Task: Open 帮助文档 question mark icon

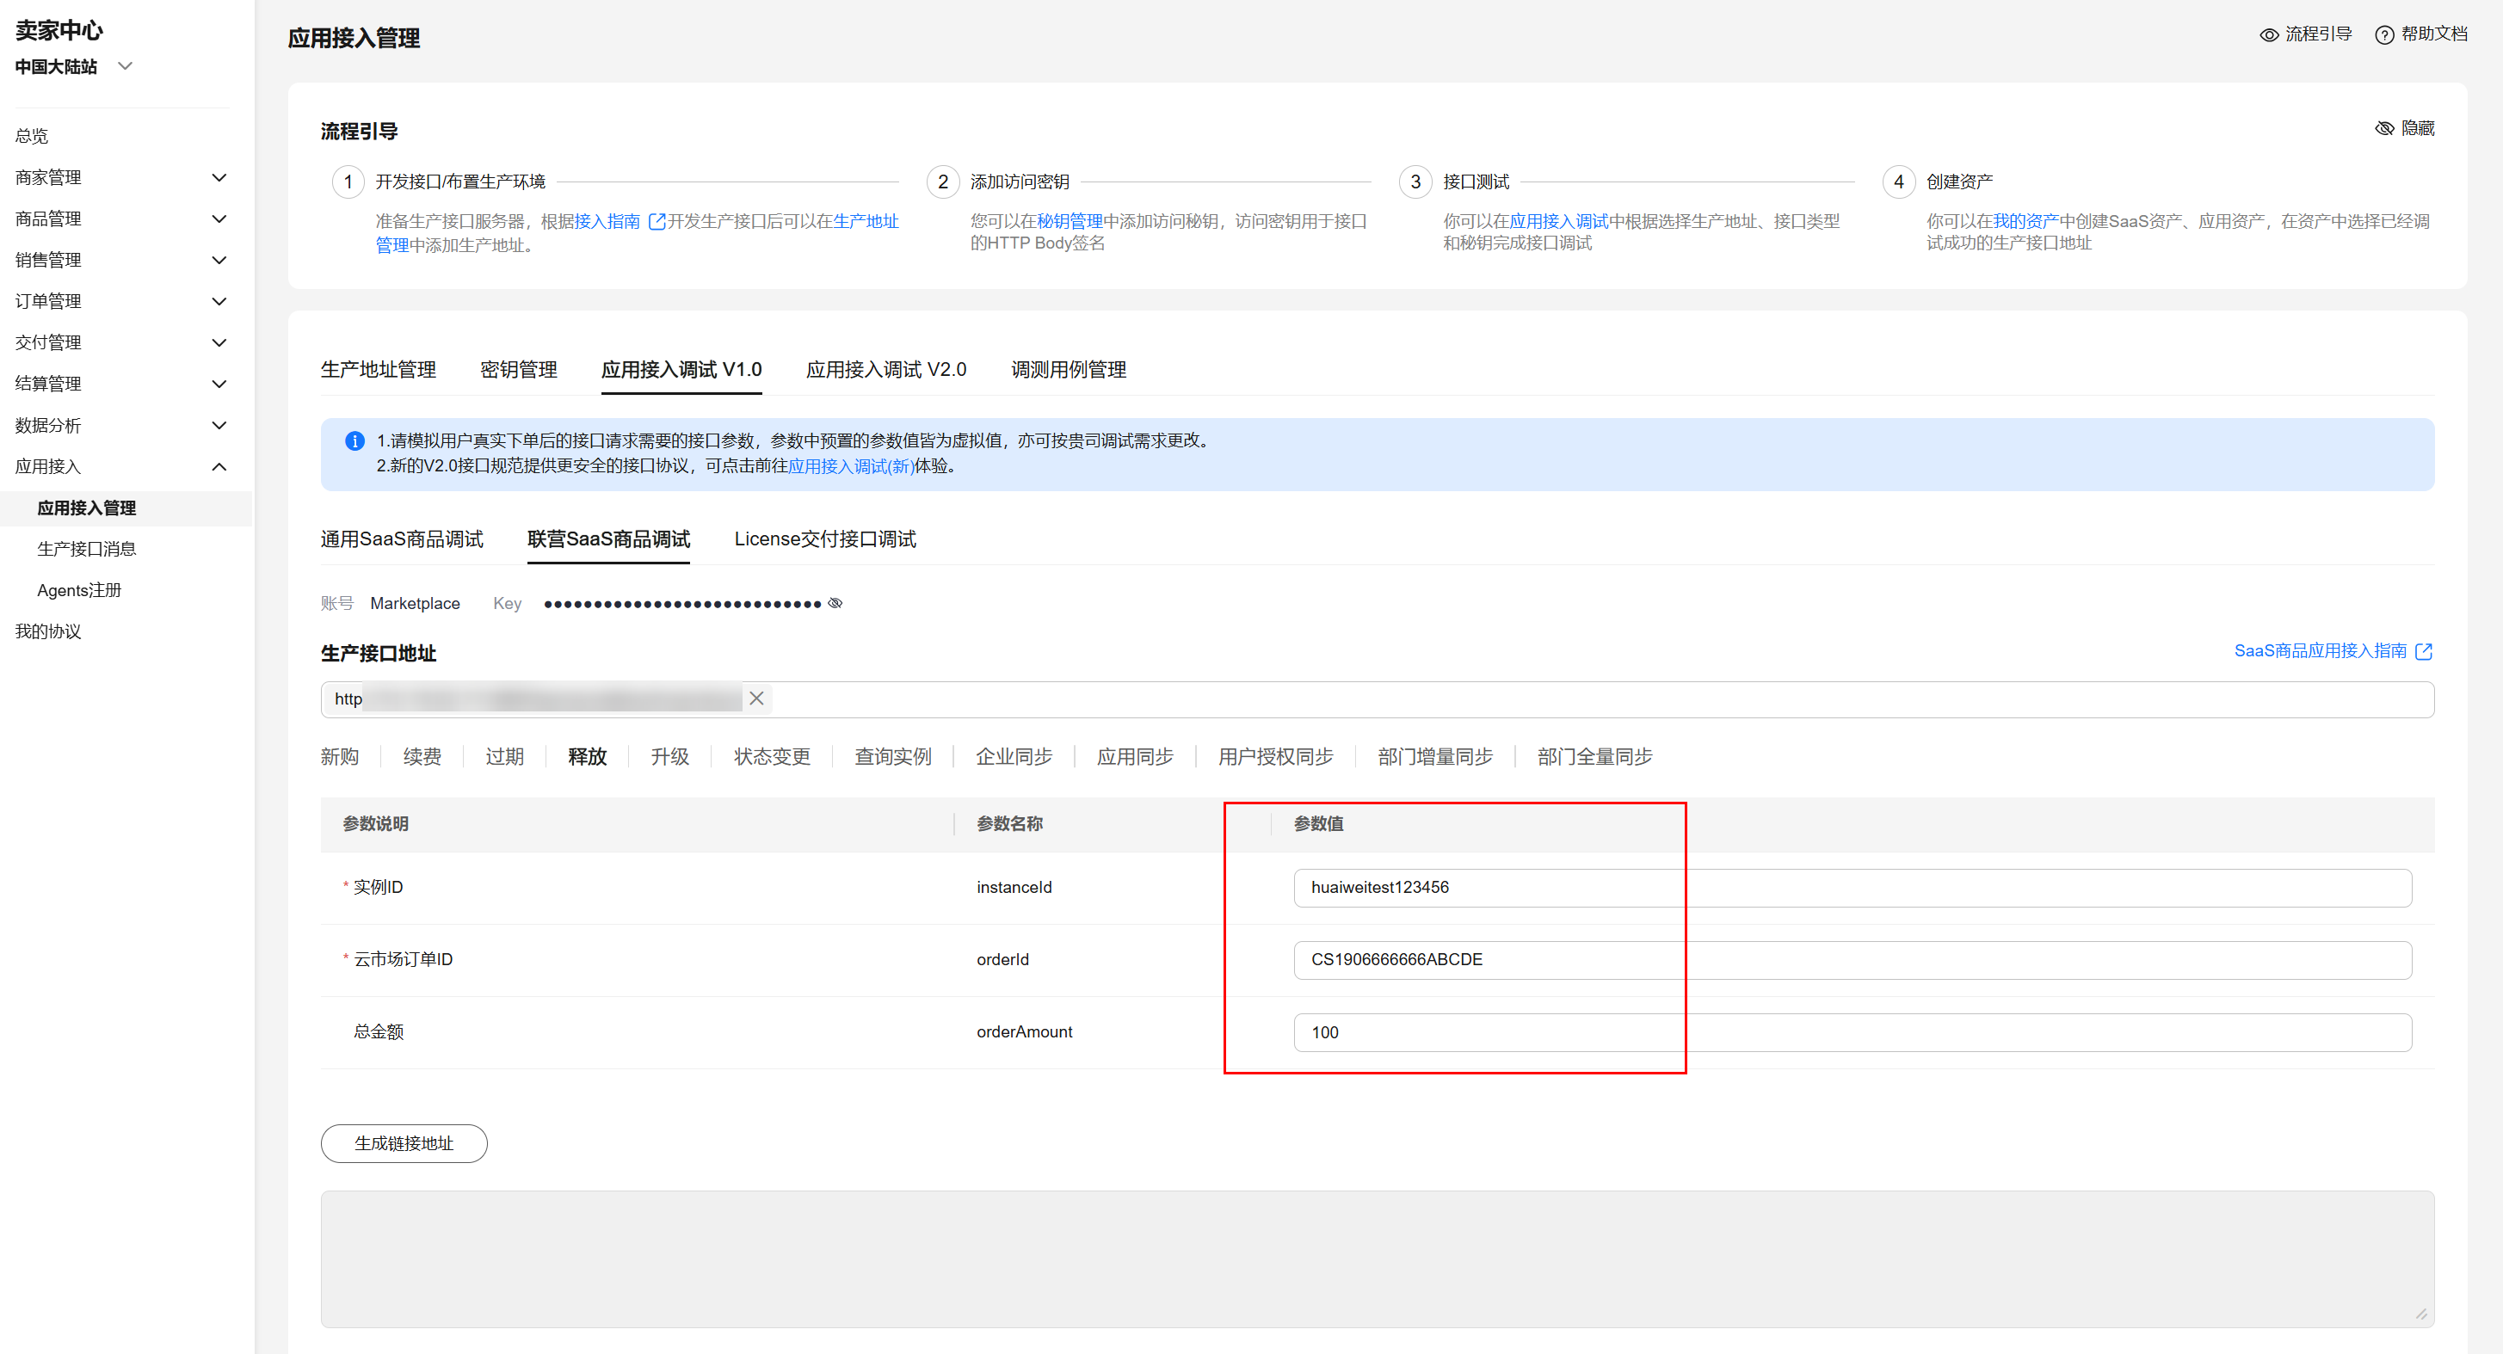Action: pos(2383,35)
